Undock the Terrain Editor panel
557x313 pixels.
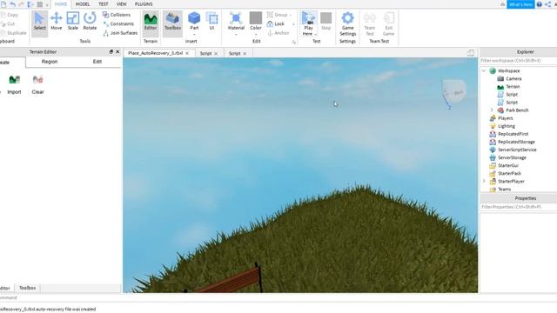tap(111, 51)
